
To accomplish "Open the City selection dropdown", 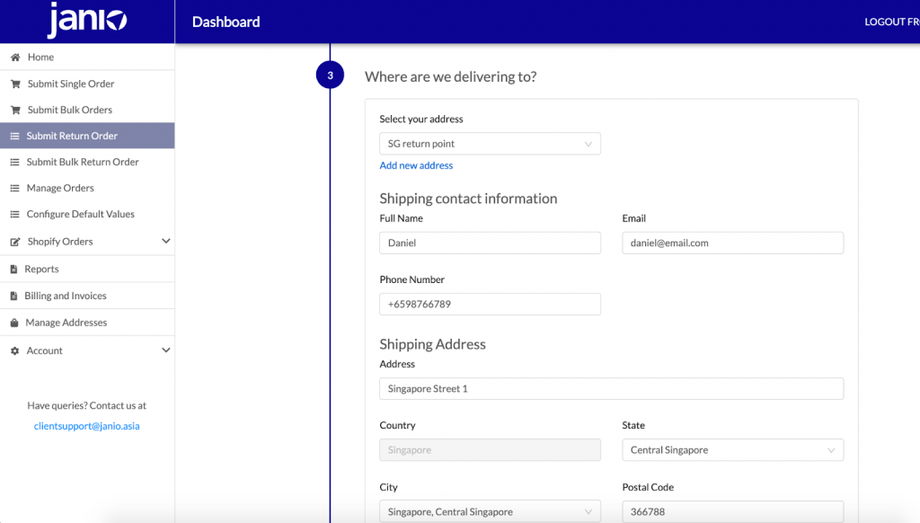I will [x=490, y=510].
